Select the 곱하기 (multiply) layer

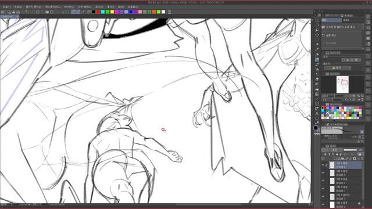click(346, 197)
